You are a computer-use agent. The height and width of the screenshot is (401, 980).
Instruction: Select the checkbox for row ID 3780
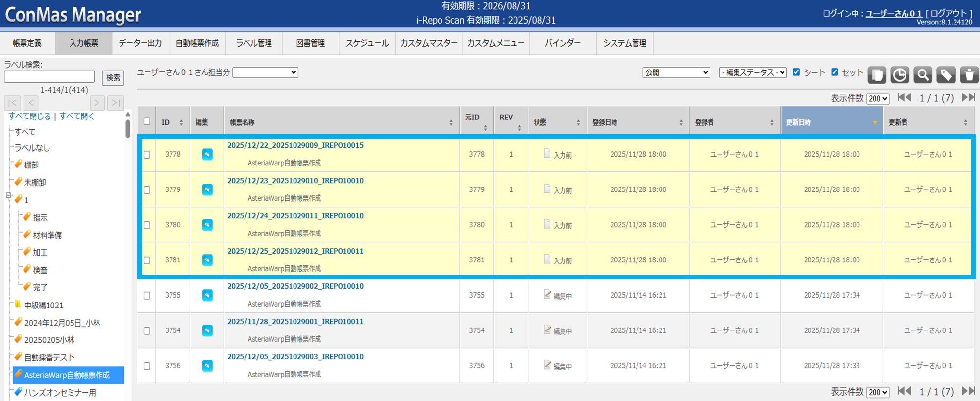click(x=147, y=225)
